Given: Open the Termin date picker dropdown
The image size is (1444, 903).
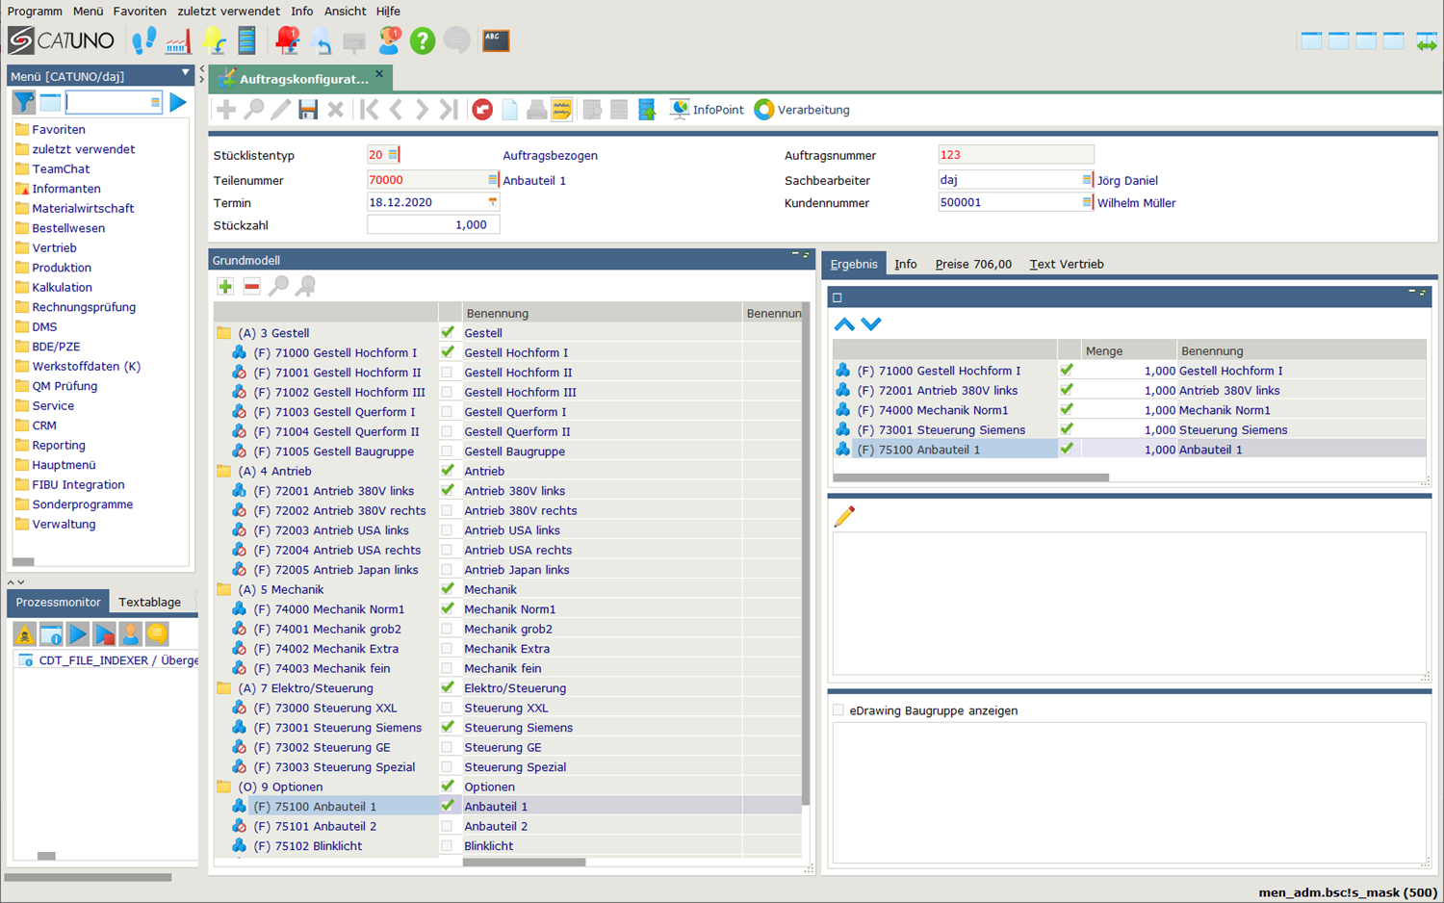Looking at the screenshot, I should (x=492, y=202).
